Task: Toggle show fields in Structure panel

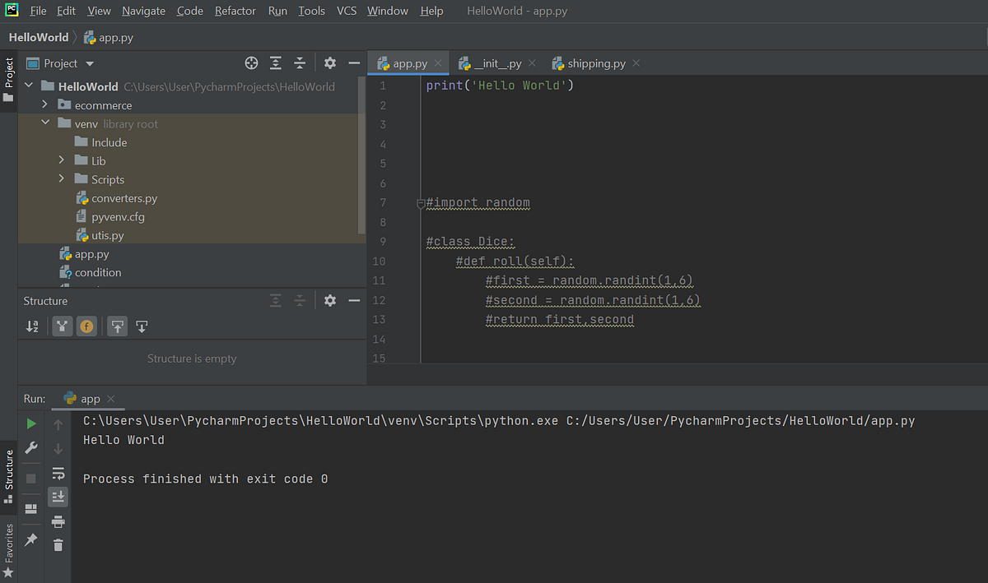Action: click(86, 326)
